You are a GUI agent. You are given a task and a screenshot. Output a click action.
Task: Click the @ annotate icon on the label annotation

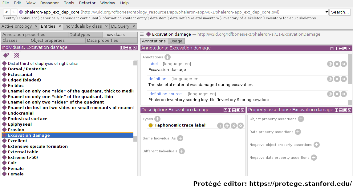point(330,64)
